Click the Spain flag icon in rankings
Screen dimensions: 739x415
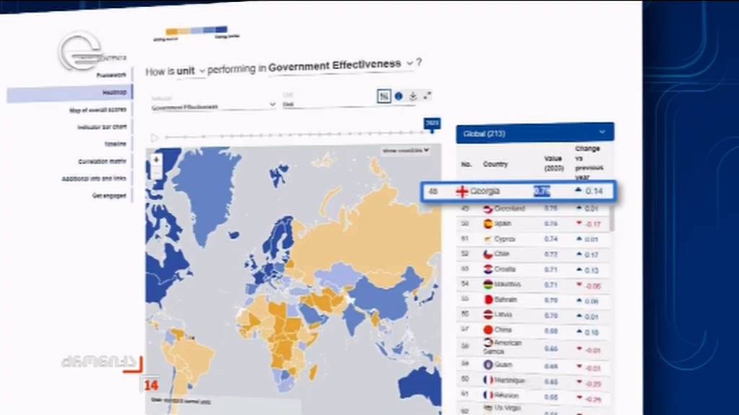click(x=489, y=224)
